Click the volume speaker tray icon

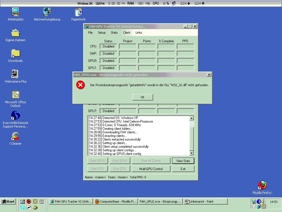point(264,201)
